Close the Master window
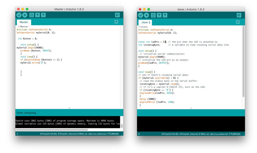The width and height of the screenshot is (257, 153). 18,9
